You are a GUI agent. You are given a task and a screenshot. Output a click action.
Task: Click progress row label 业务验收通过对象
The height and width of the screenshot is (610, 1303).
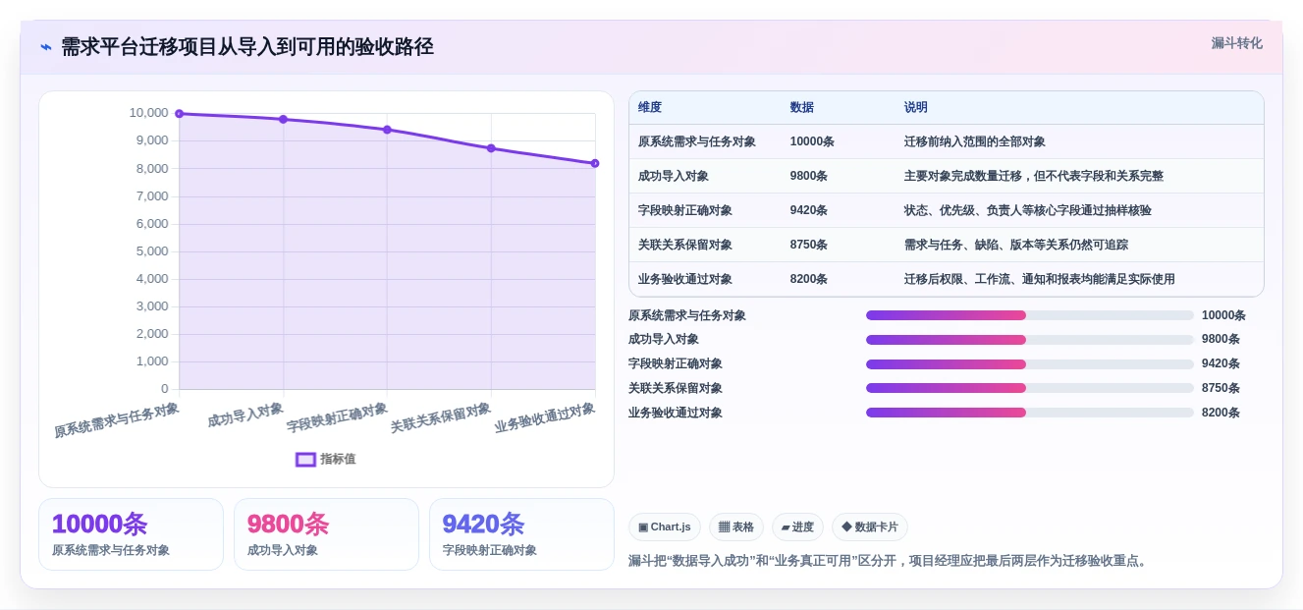[676, 413]
